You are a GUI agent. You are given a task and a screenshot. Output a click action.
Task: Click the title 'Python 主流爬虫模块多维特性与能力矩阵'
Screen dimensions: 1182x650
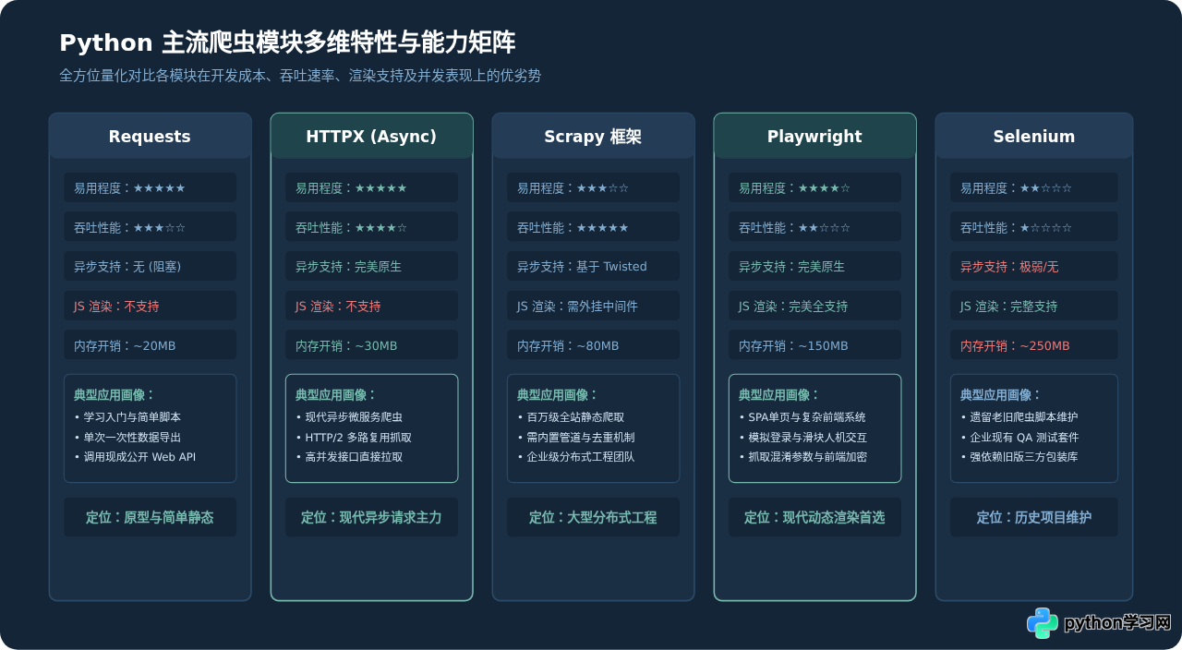pos(287,42)
